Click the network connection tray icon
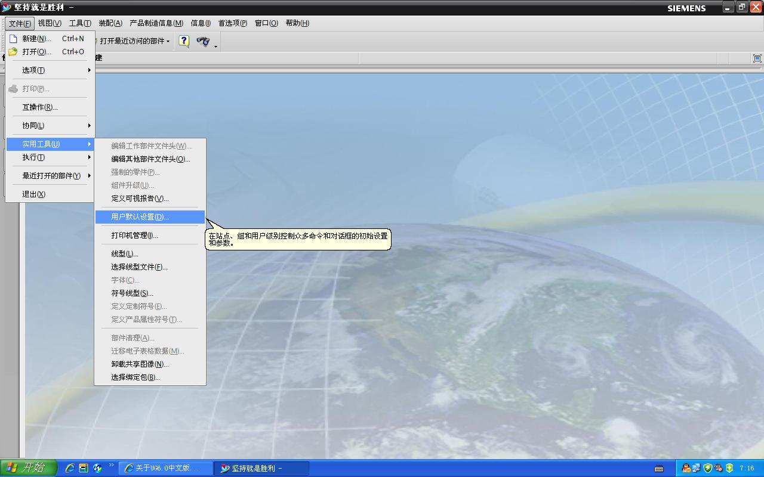Image resolution: width=764 pixels, height=477 pixels. (x=697, y=468)
